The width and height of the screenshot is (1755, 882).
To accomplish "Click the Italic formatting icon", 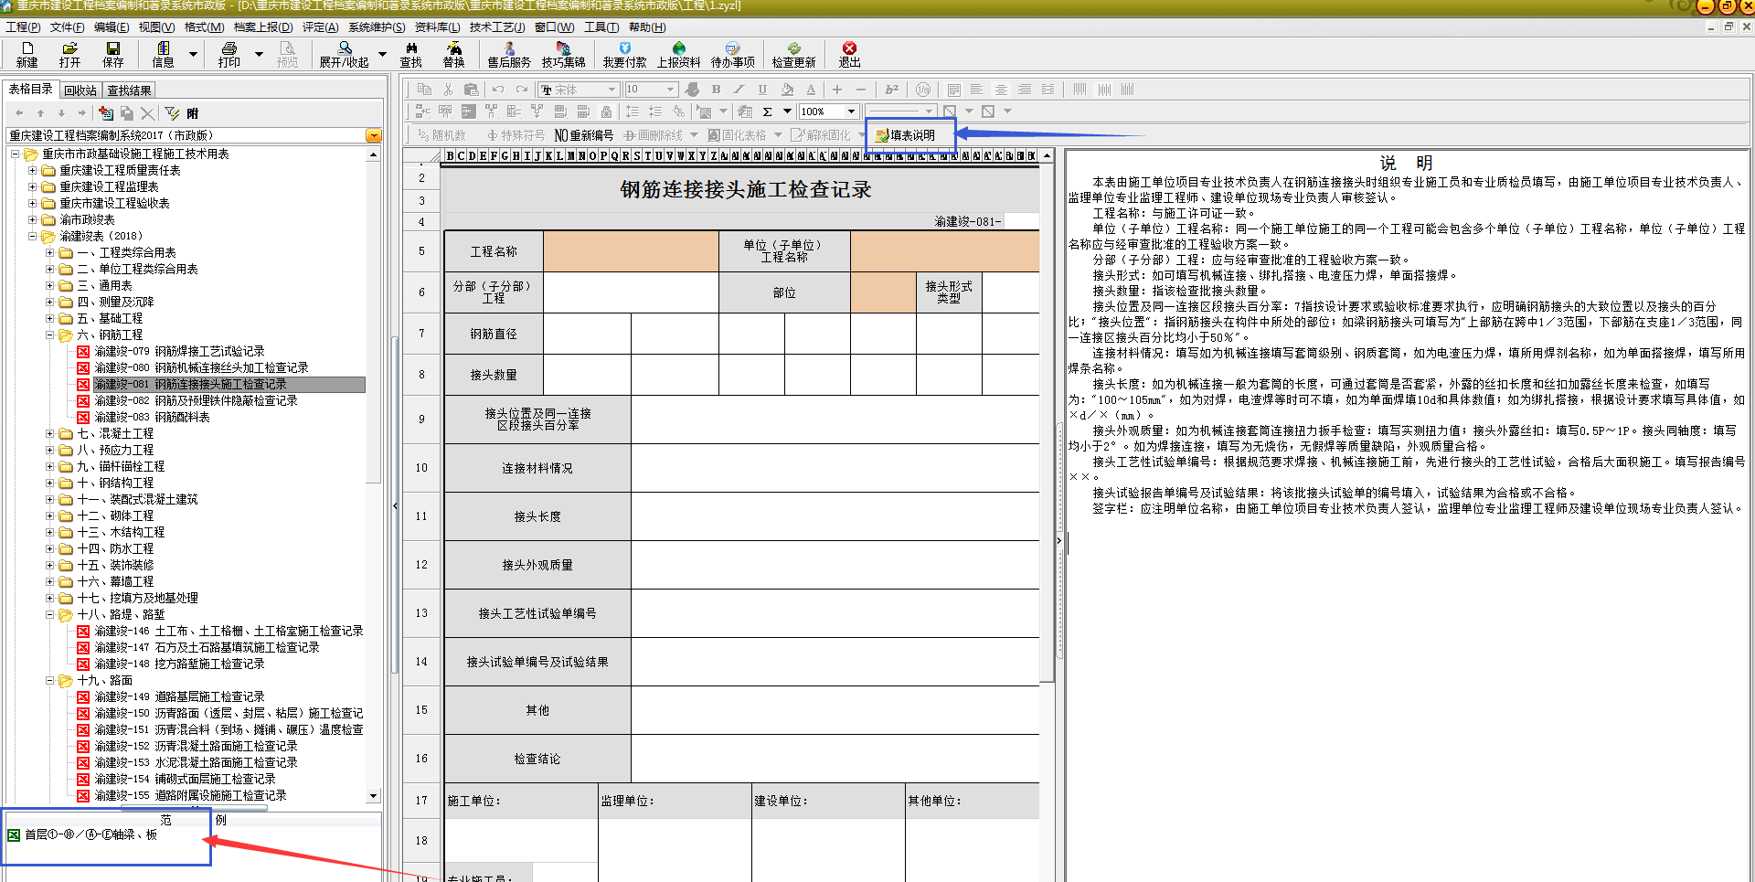I will coord(739,90).
